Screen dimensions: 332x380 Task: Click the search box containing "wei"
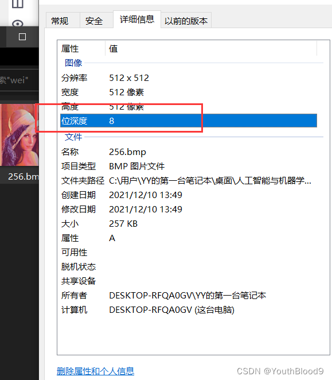(19, 80)
